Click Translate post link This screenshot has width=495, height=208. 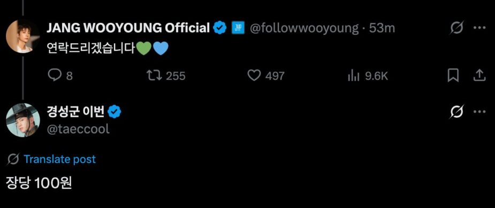click(x=59, y=159)
